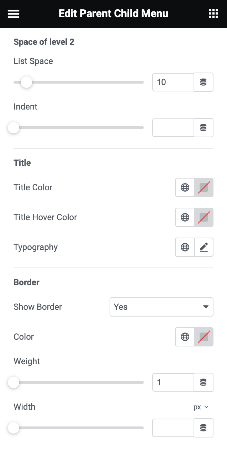Screen dimensions: 227x451
Task: Pick the border Color swatch
Action: point(204,337)
